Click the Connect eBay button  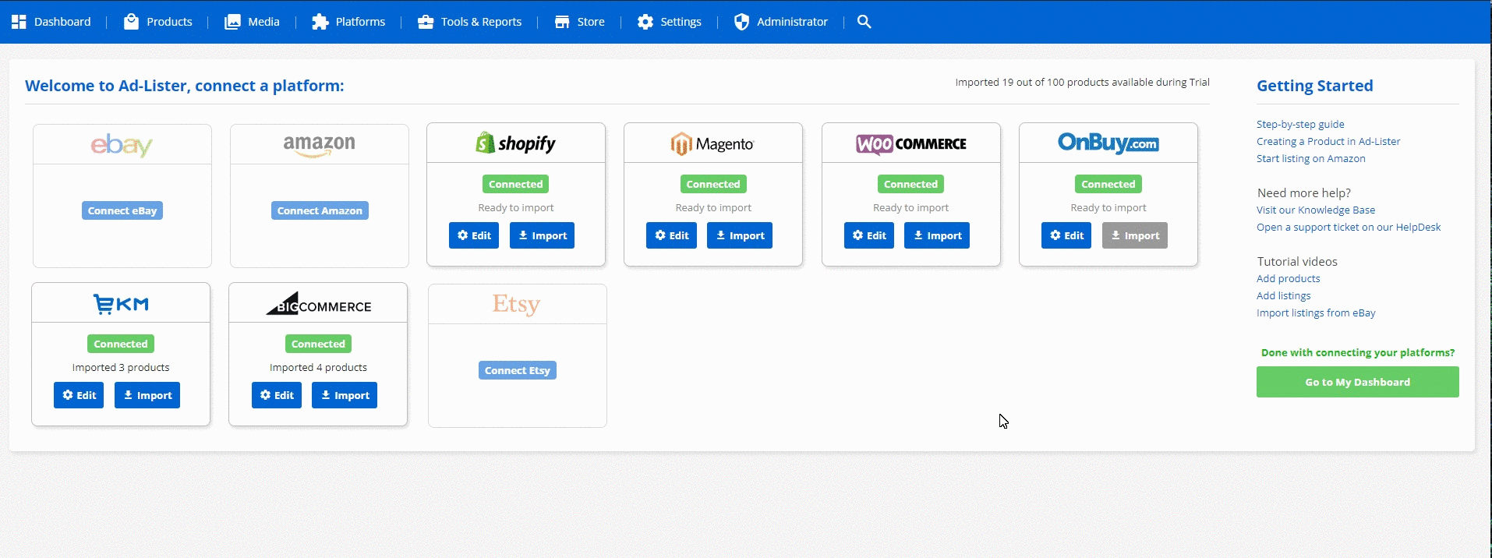(122, 210)
